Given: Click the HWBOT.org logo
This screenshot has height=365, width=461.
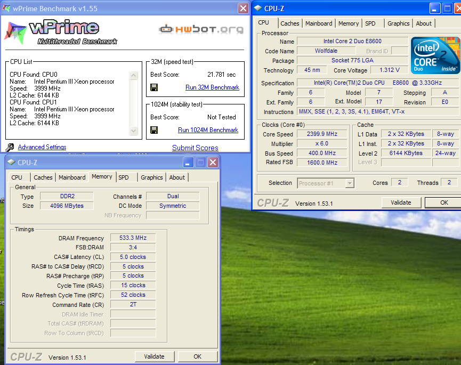Looking at the screenshot, I should coord(201,29).
